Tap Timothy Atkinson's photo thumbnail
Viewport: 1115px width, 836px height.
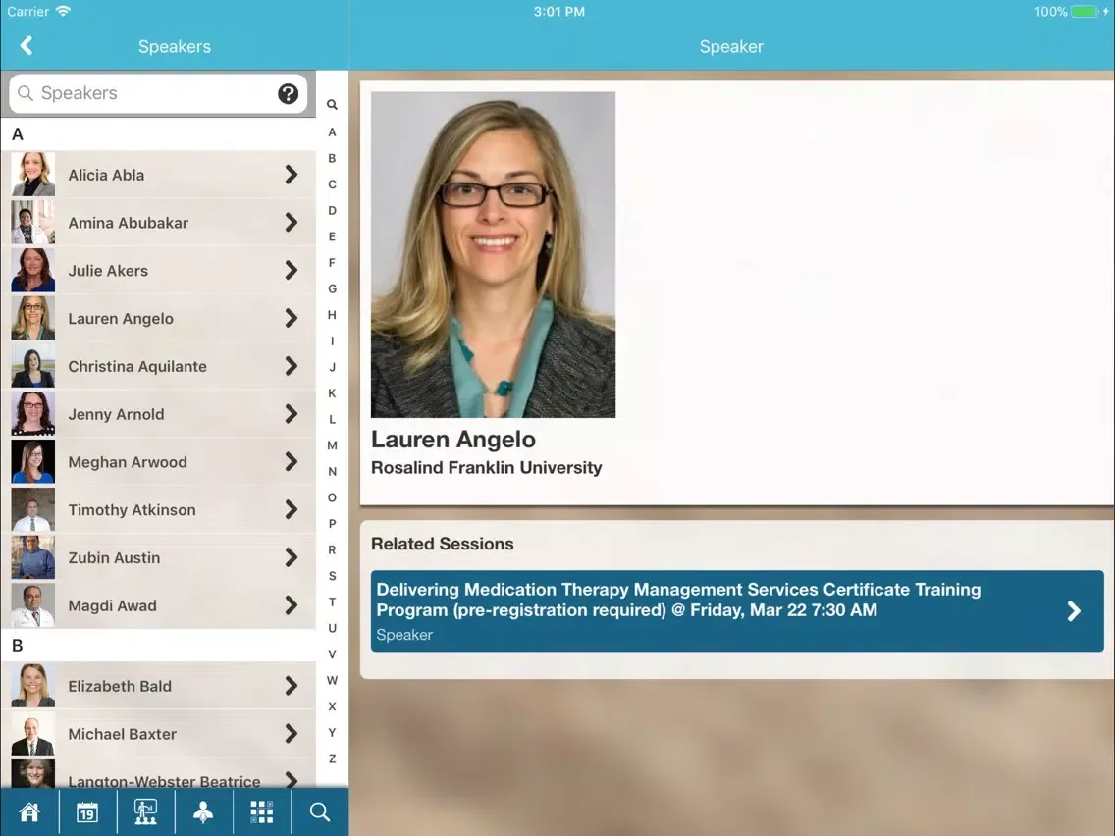[x=32, y=509]
